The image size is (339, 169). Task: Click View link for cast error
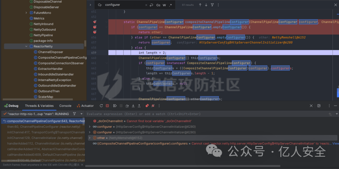point(335,143)
